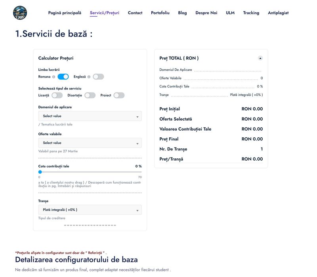The width and height of the screenshot is (317, 277).
Task: Click the site logo in the header
Action: 20,13
